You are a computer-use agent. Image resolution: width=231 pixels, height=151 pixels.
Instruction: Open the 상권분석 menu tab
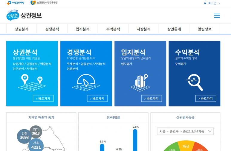pos(22,29)
